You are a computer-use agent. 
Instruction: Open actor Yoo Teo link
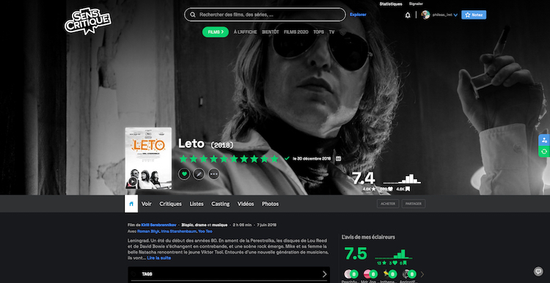click(205, 232)
